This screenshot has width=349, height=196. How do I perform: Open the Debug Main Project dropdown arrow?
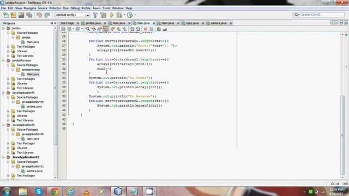(x=124, y=15)
